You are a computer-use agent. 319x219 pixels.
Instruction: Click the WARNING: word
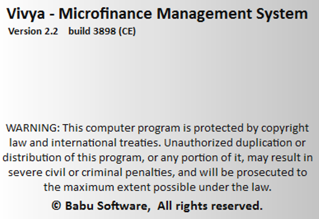tap(33, 127)
